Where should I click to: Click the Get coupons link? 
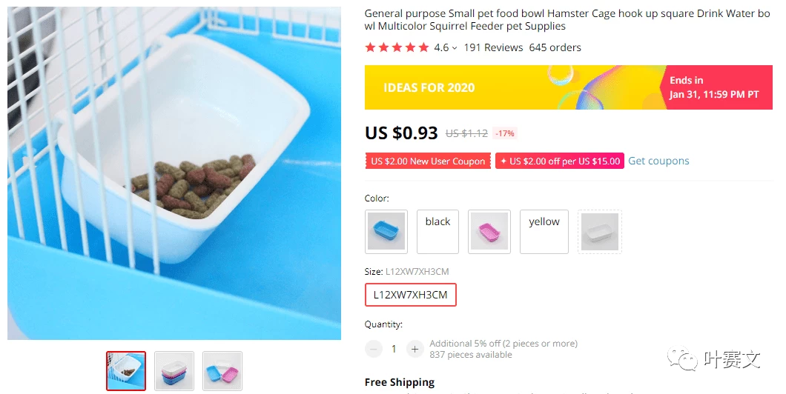point(658,161)
